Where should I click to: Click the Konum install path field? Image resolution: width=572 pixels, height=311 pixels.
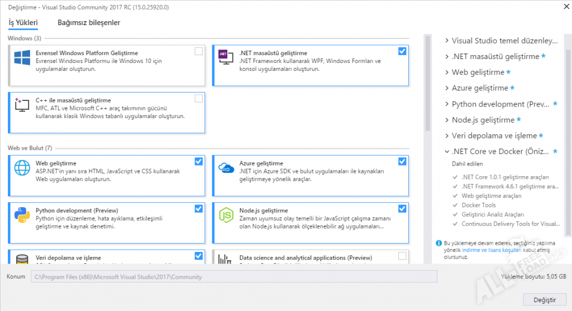[233, 277]
